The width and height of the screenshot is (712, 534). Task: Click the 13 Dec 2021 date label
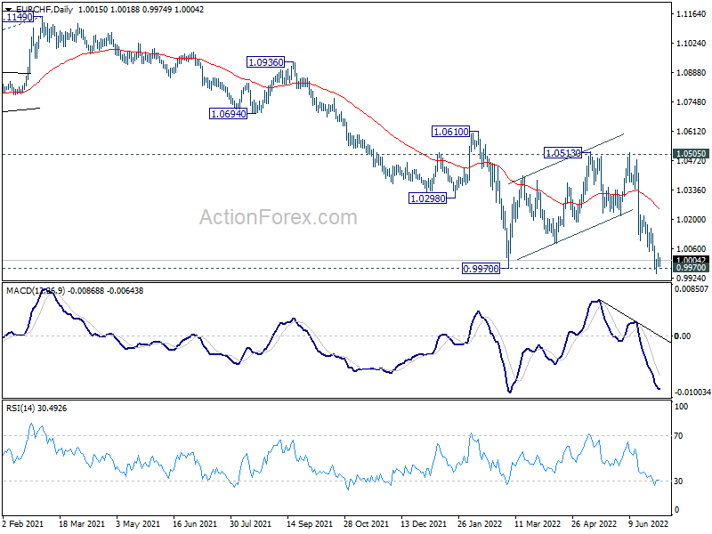[424, 523]
